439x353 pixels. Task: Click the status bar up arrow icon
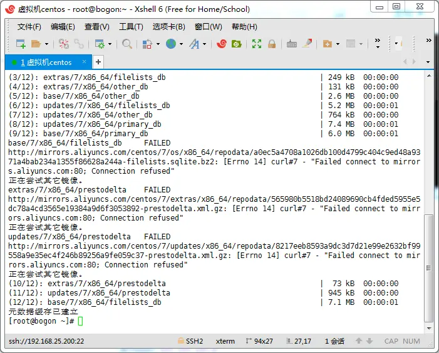point(359,341)
